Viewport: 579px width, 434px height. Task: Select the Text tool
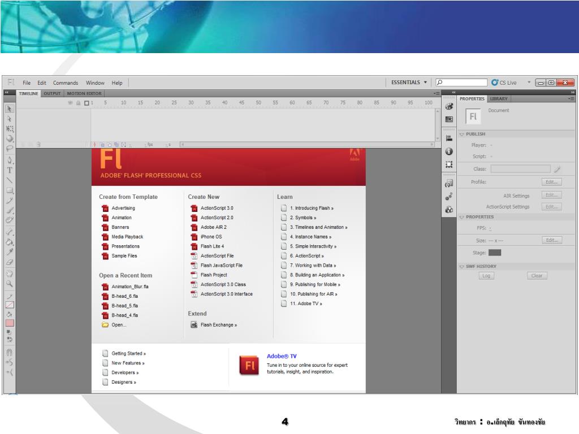(x=10, y=170)
